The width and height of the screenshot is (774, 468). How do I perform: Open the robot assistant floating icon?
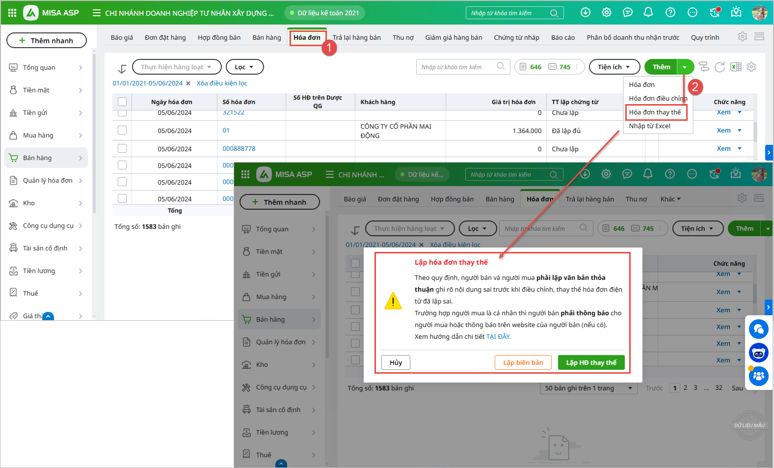(758, 353)
